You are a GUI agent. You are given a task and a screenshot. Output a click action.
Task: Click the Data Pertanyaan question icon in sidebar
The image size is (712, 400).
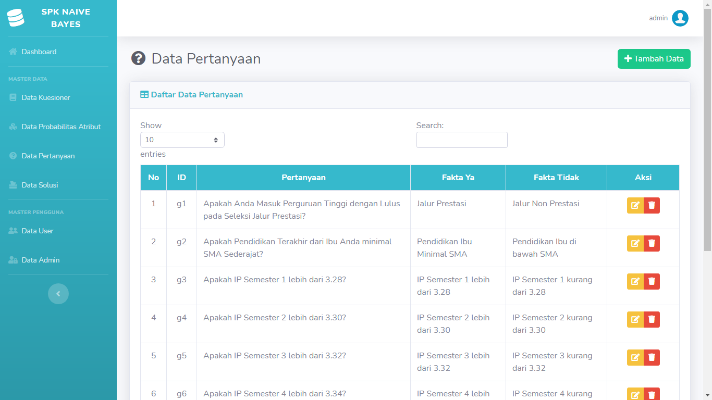pos(13,156)
